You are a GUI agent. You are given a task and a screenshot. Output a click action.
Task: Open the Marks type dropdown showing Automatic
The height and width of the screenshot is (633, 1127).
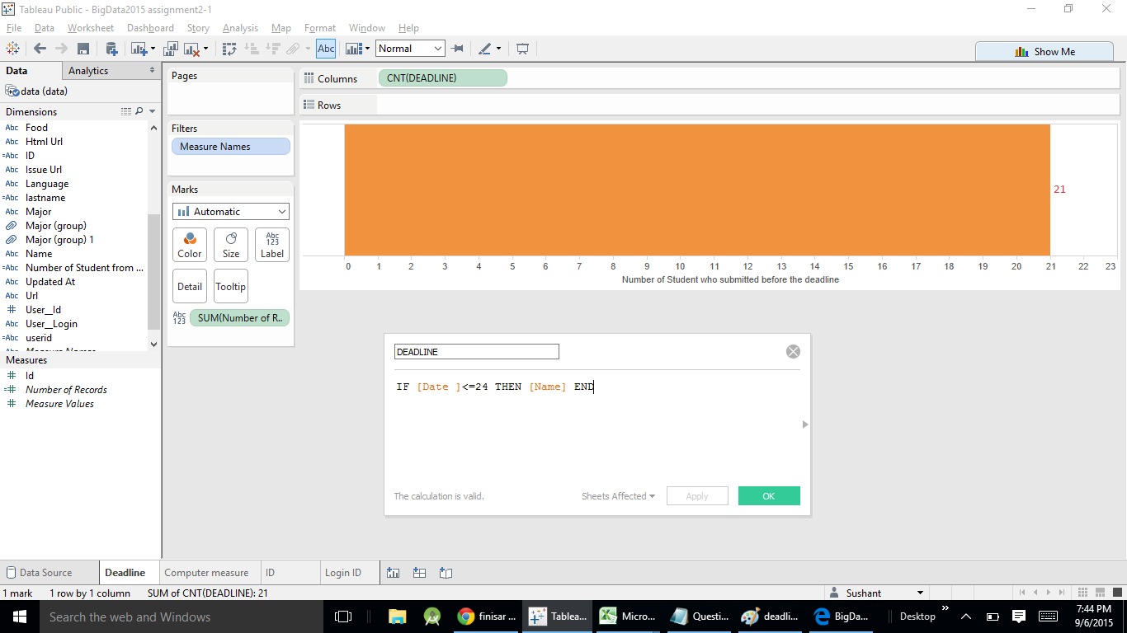[231, 212]
